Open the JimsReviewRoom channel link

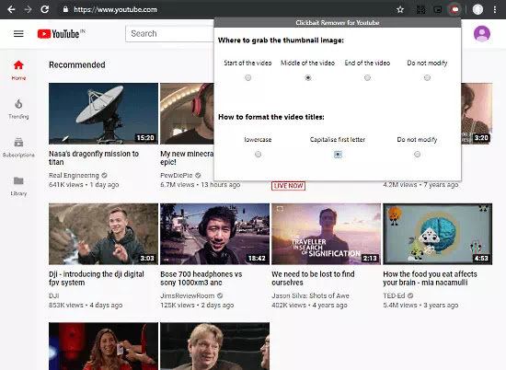(x=187, y=295)
